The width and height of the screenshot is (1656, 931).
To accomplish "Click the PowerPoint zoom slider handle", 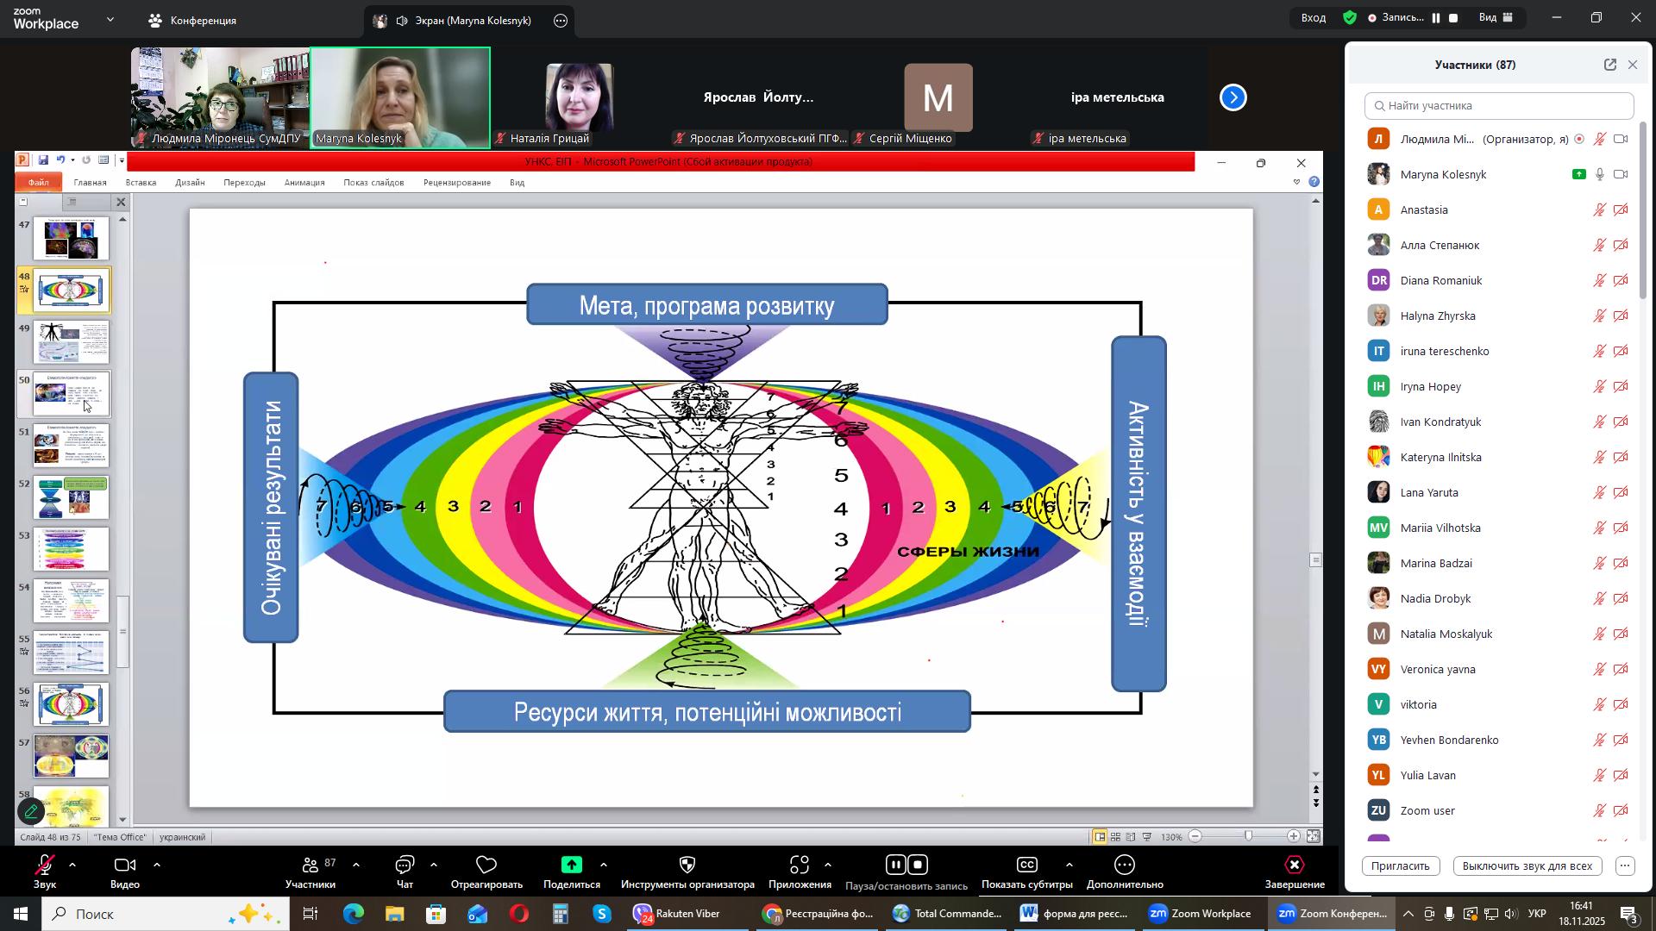I will click(x=1248, y=837).
